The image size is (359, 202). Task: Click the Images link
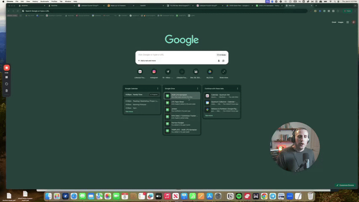click(341, 22)
